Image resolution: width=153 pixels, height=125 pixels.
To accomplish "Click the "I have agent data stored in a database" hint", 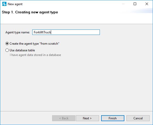I will pos(35,55).
